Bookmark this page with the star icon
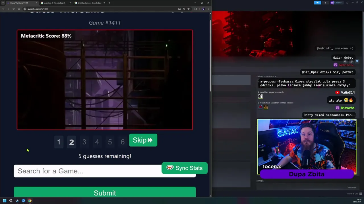 coord(188,9)
